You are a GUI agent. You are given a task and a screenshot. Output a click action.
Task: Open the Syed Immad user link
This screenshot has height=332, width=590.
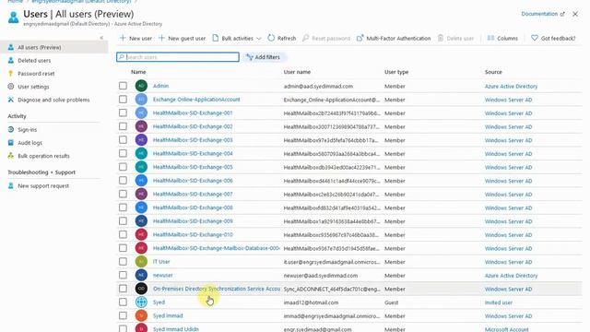click(x=168, y=315)
